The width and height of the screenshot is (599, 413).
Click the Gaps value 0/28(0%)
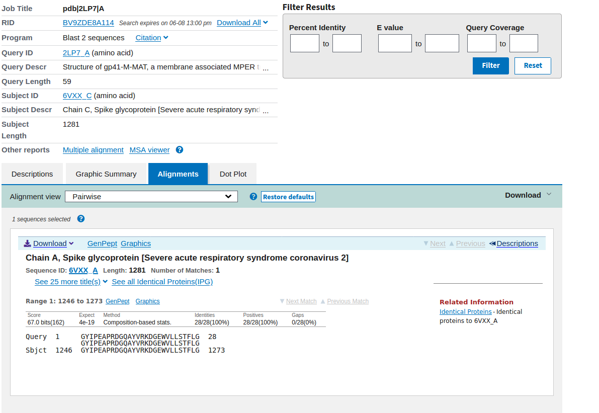click(304, 322)
